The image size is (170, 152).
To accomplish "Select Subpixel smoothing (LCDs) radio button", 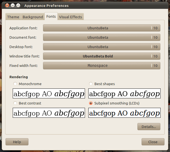I will click(x=91, y=103).
